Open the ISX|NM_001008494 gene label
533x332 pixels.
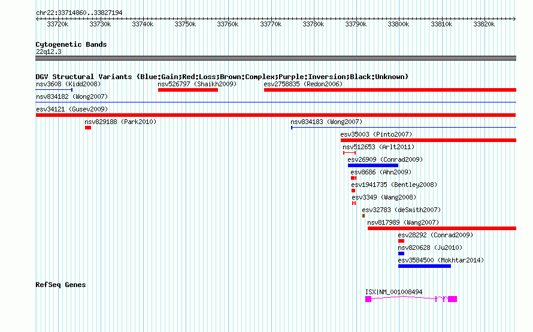click(x=393, y=292)
